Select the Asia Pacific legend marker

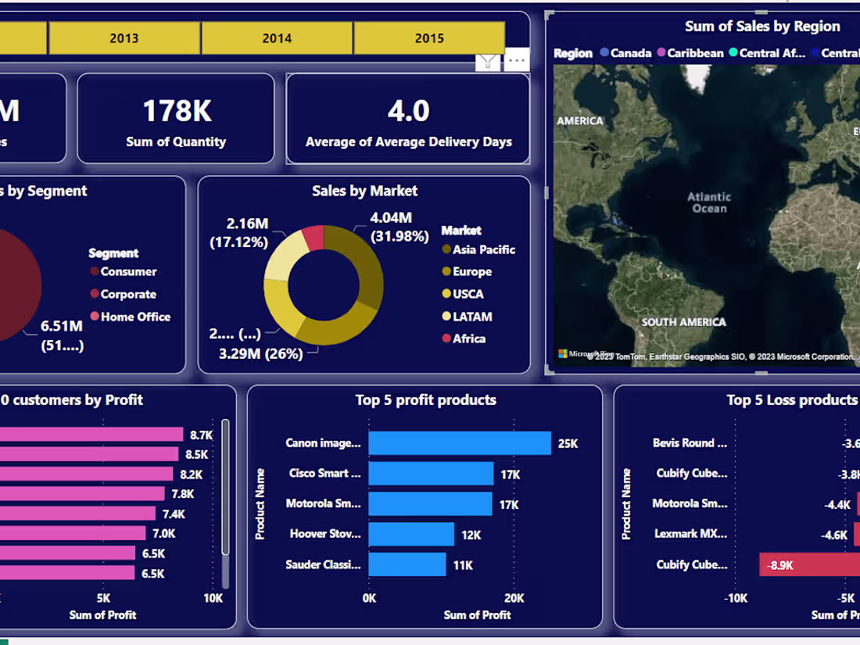pos(446,249)
